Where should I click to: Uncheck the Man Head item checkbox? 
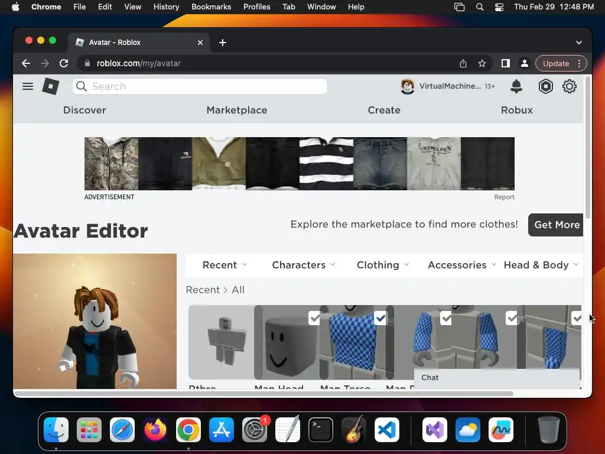pos(314,318)
